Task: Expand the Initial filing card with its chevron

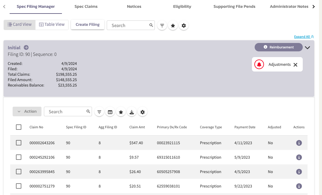Action: click(x=307, y=47)
